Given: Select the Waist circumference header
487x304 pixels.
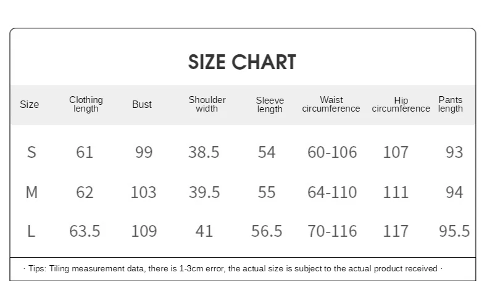Looking at the screenshot, I should point(331,104).
